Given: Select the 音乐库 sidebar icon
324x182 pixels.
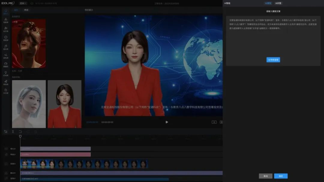Looking at the screenshot, I should 5,45.
